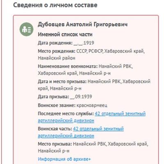Click the Воинская часть label
The height and width of the screenshot is (164, 164).
click(55, 129)
